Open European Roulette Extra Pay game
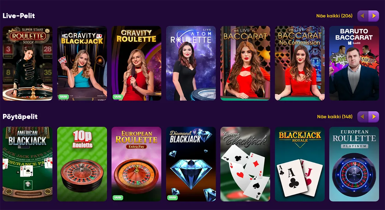 [x=136, y=164]
